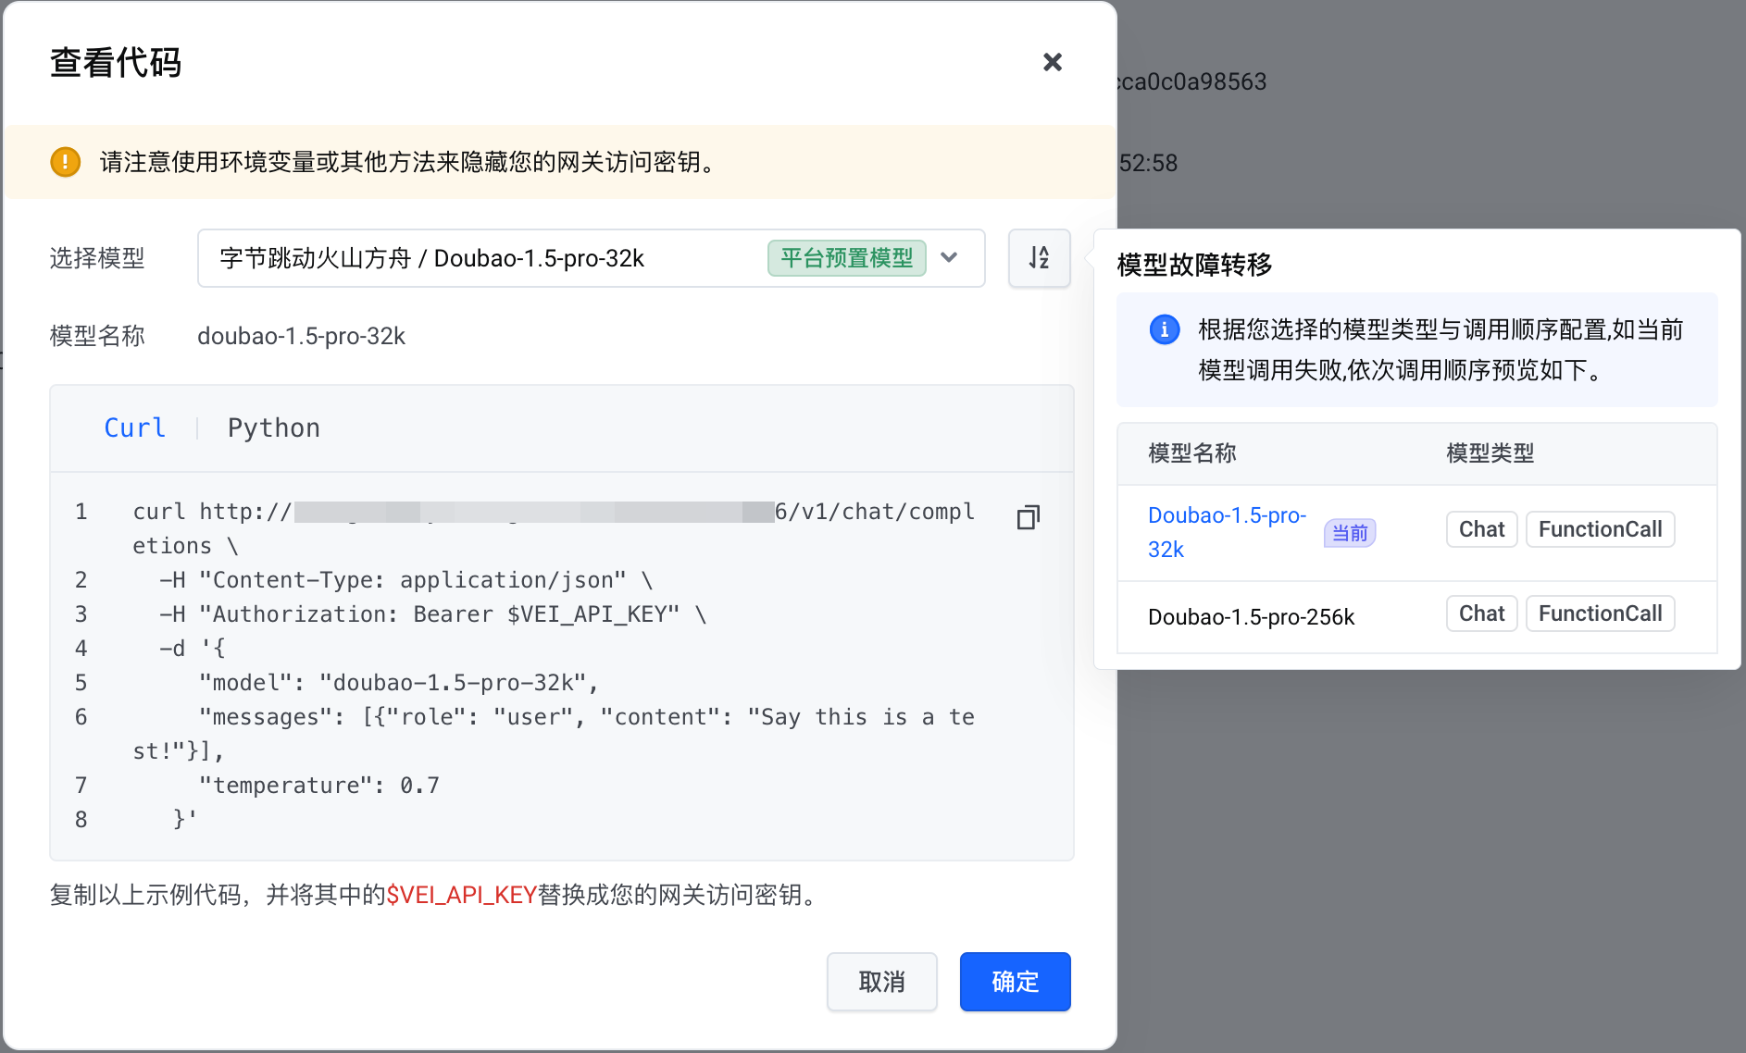Switch to the Python tab
Image resolution: width=1746 pixels, height=1053 pixels.
click(274, 427)
